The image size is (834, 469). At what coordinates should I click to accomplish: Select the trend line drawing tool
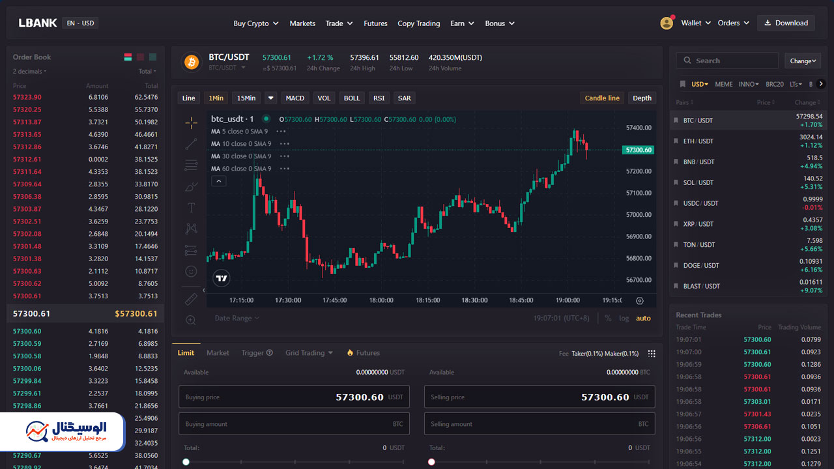coord(191,144)
